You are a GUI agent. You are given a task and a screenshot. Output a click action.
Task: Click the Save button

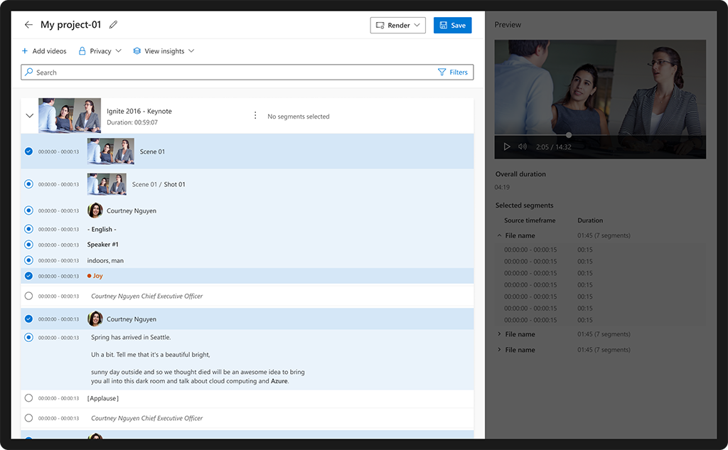click(452, 25)
